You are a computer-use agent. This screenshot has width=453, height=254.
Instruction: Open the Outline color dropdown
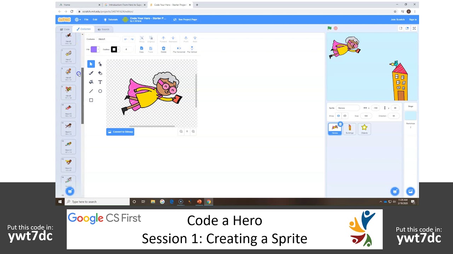pyautogui.click(x=118, y=49)
